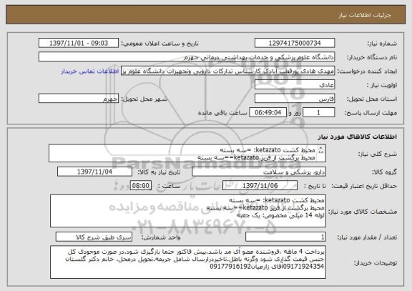Click the توضیحات خریدار label

pyautogui.click(x=376, y=262)
